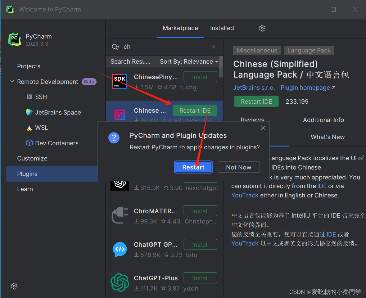Click the ChatGPT GPT Bito icon

120,249
